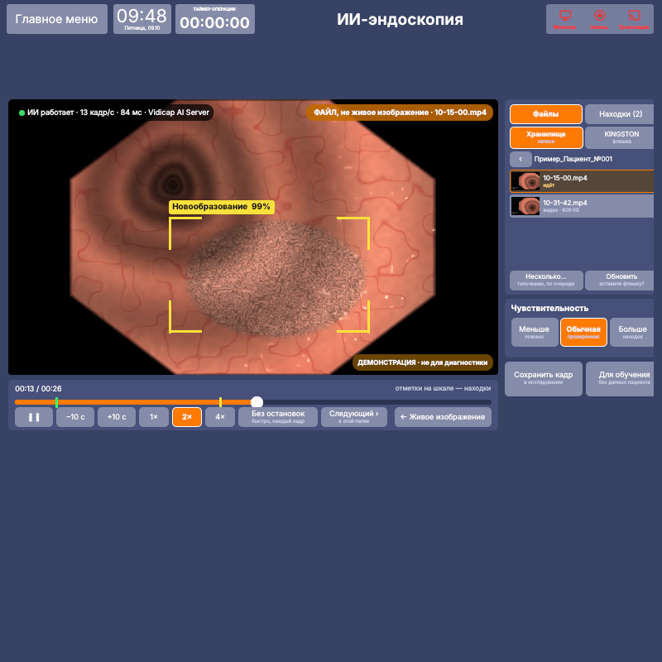Open the file 10-31-42.mp4
The image size is (662, 662).
[582, 206]
